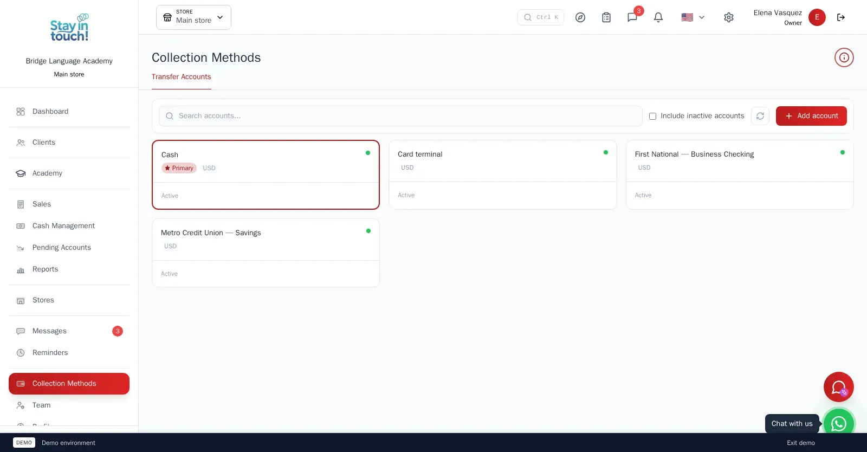
Task: Navigate to Pending Accounts
Action: [69, 248]
